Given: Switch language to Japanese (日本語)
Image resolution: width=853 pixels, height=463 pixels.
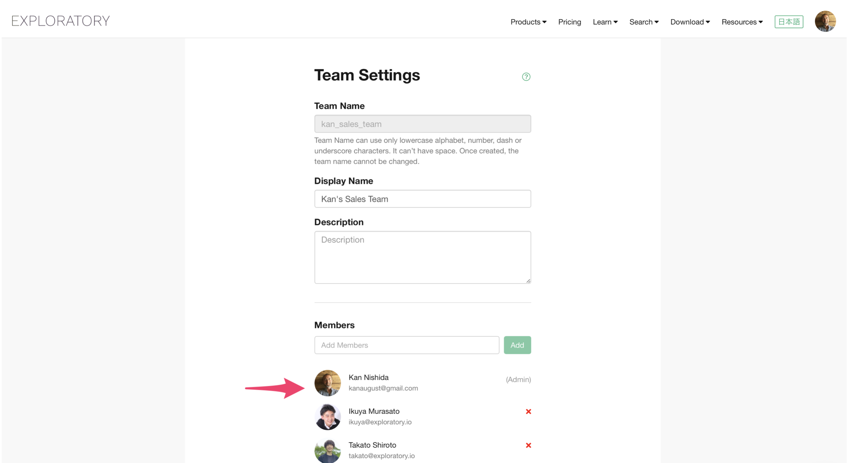Looking at the screenshot, I should (788, 22).
